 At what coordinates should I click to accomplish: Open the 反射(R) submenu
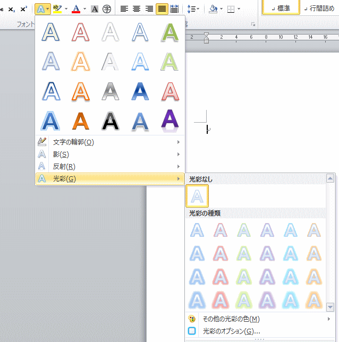tap(110, 167)
